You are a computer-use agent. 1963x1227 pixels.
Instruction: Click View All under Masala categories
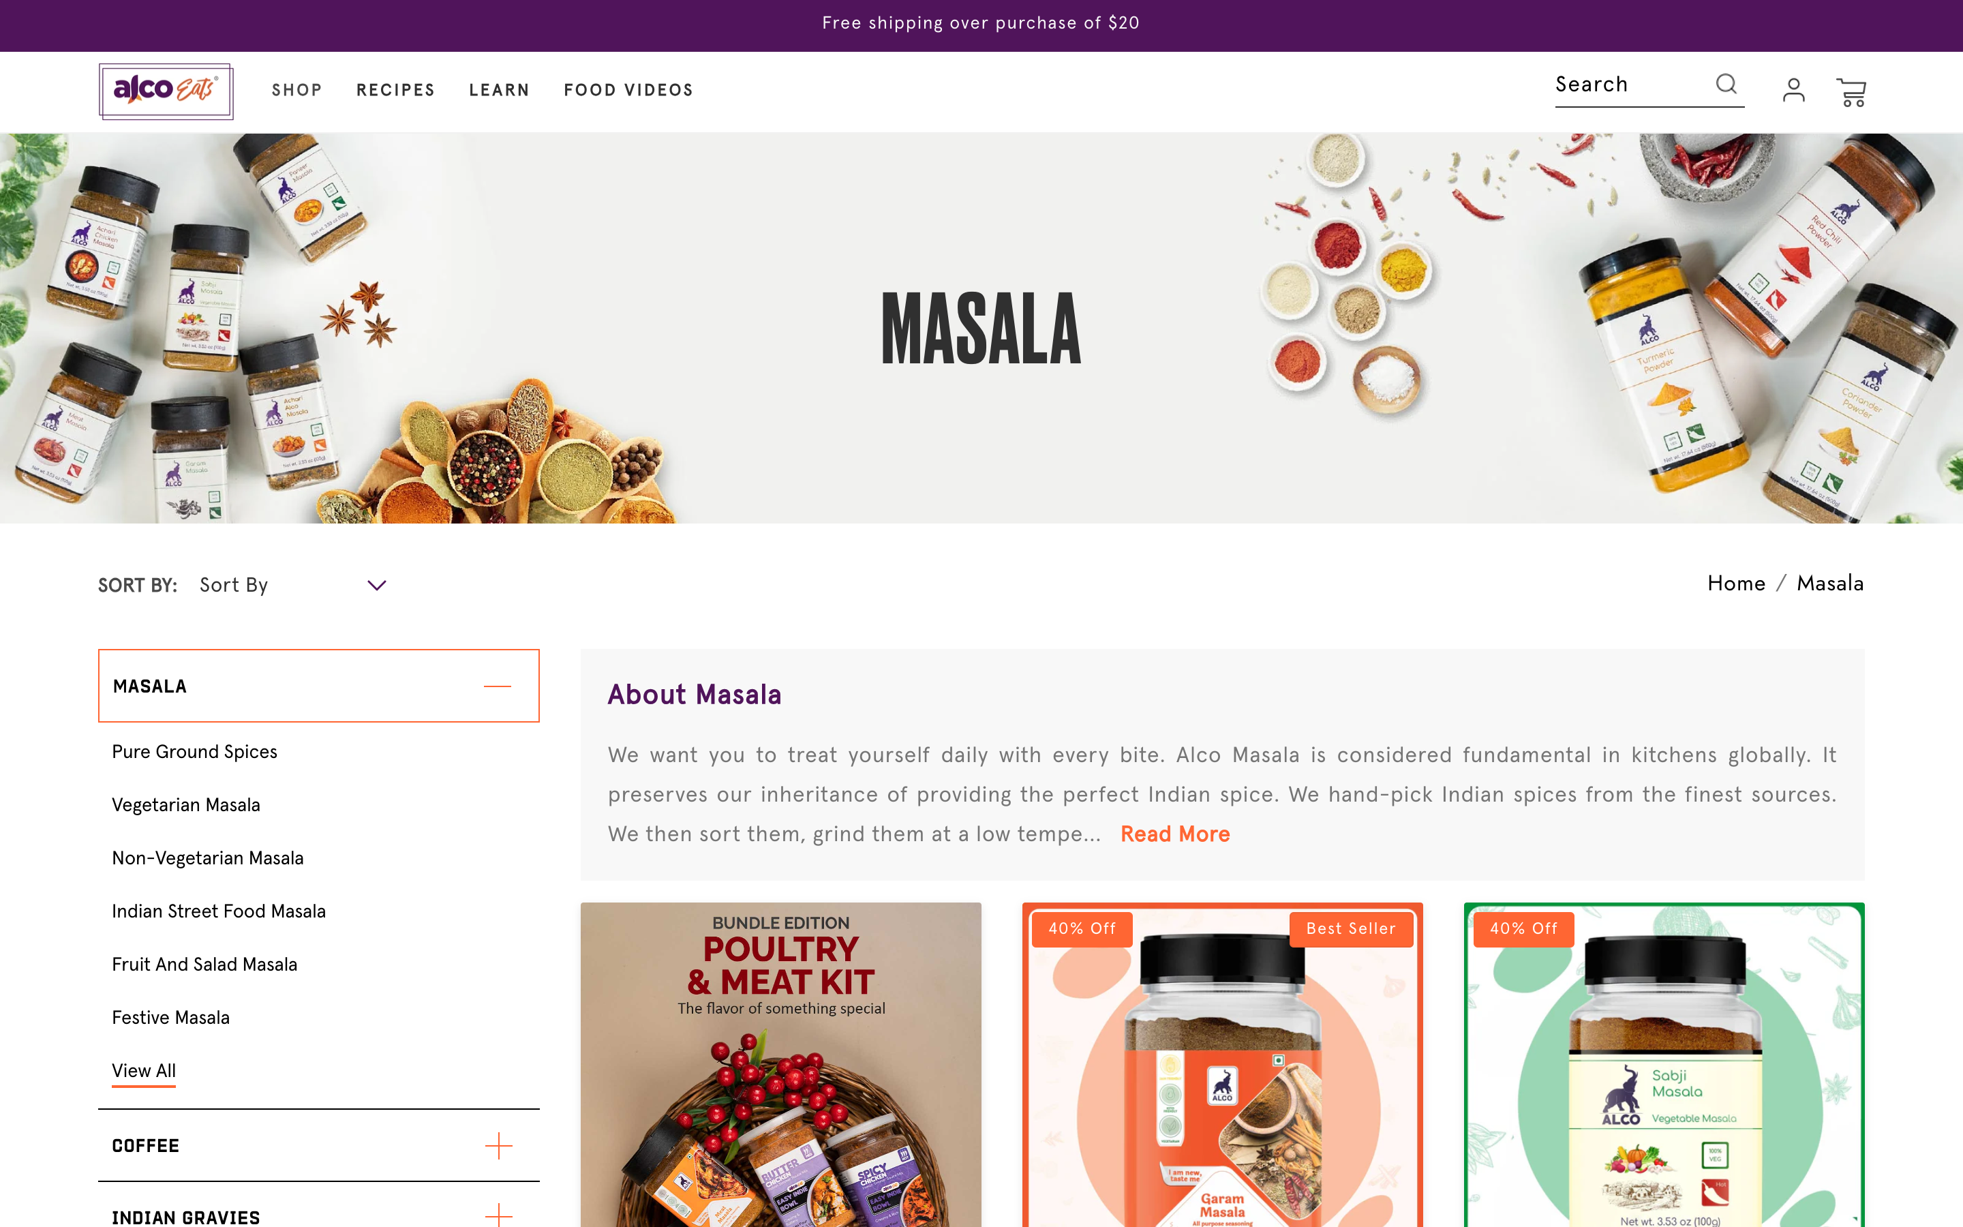[144, 1070]
